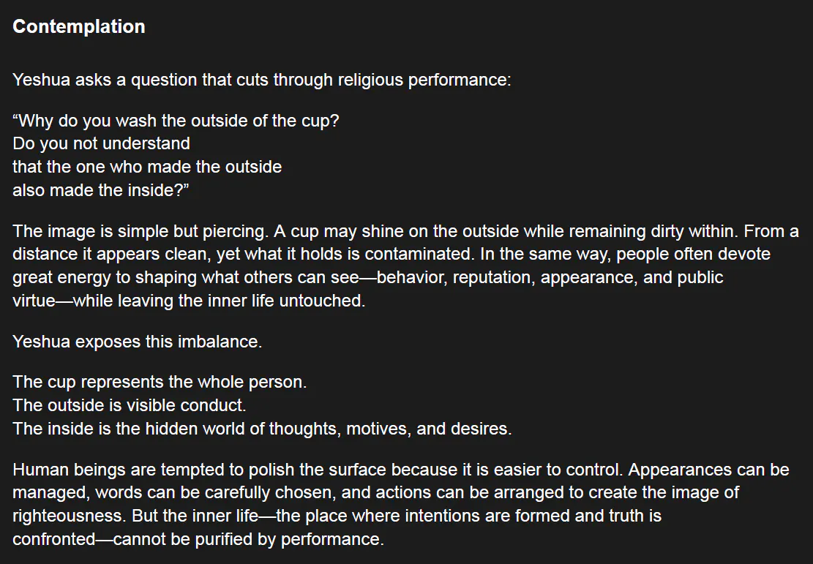Click the line "Yeshua exposes this imbalance."

point(137,342)
